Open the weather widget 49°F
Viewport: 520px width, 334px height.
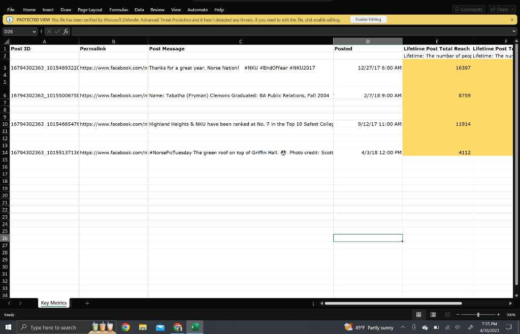click(x=369, y=327)
